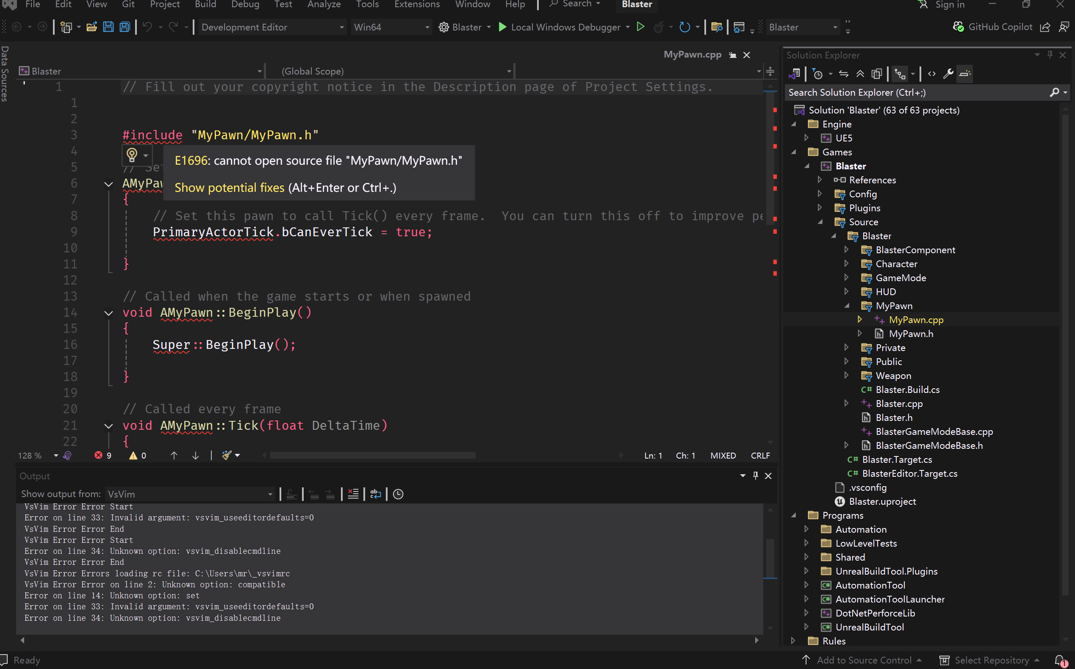
Task: Open the Extensions menu
Action: pos(417,4)
